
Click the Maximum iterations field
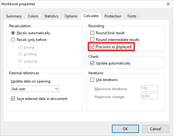point(149,88)
